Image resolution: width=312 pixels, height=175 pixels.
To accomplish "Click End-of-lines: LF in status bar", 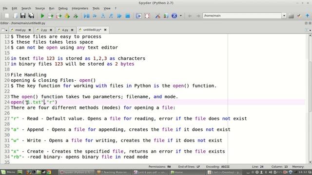I will click(x=189, y=167).
